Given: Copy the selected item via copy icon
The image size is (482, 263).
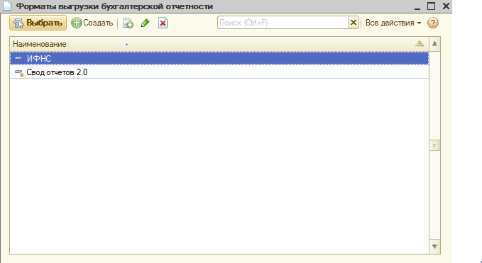Looking at the screenshot, I should click(128, 23).
